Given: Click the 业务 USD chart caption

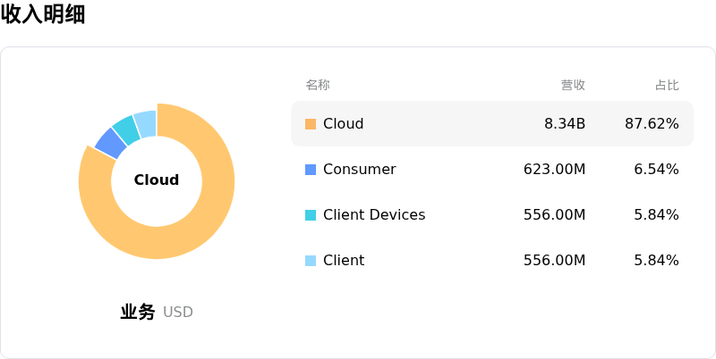Looking at the screenshot, I should click(x=157, y=313).
